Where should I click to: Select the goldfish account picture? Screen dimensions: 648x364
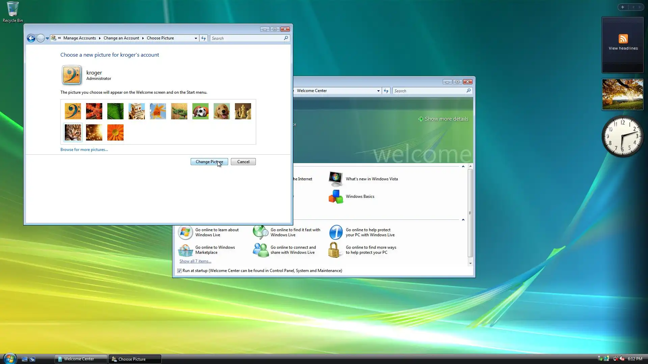pyautogui.click(x=158, y=111)
